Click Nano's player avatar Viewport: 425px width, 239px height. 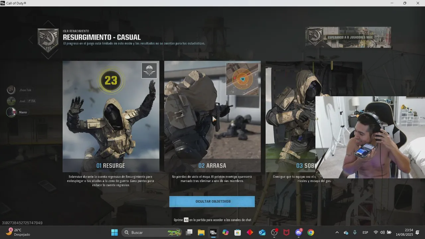coord(11,112)
